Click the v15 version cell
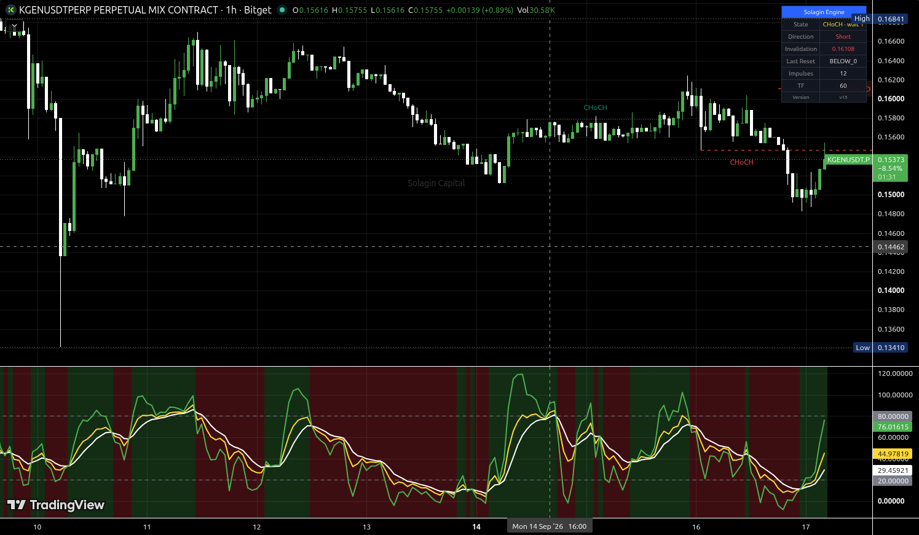Screen dimensions: 919x535 pyautogui.click(x=843, y=97)
